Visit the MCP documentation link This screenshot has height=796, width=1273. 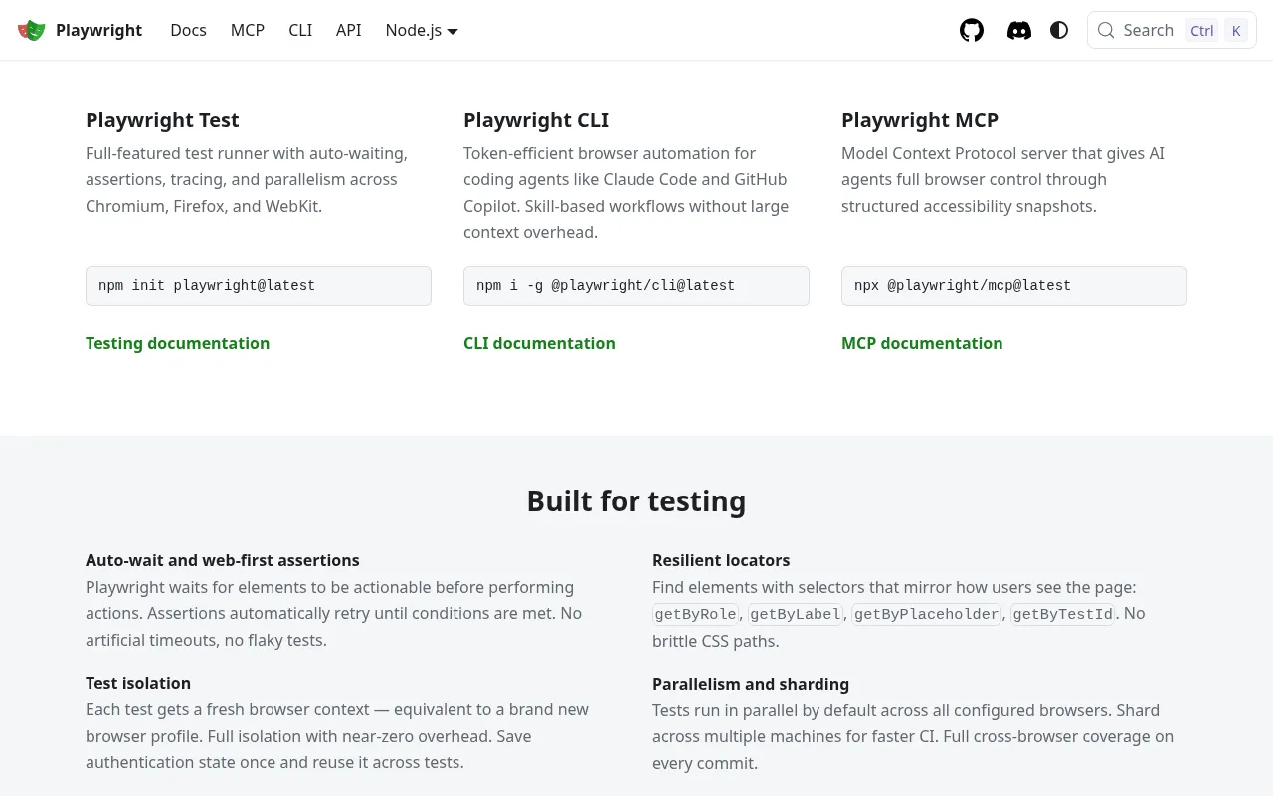pos(922,343)
